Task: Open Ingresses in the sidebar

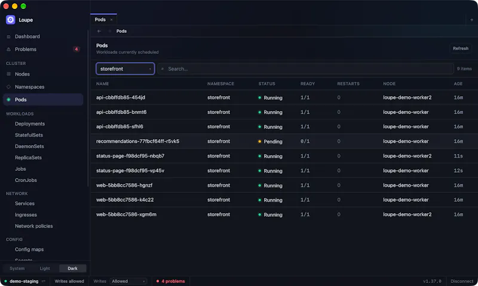Action: pos(26,215)
